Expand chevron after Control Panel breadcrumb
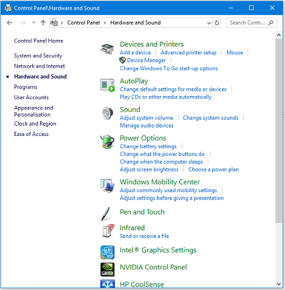This screenshot has height=290, width=285. click(105, 23)
